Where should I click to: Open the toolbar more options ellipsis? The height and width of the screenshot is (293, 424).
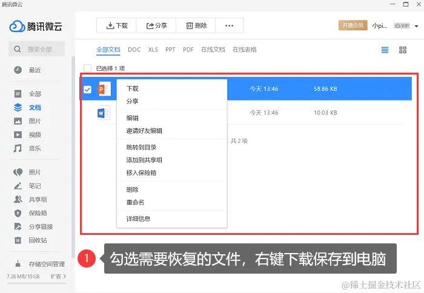coord(230,25)
